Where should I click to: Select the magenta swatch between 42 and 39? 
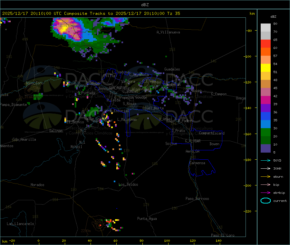[x=266, y=100]
